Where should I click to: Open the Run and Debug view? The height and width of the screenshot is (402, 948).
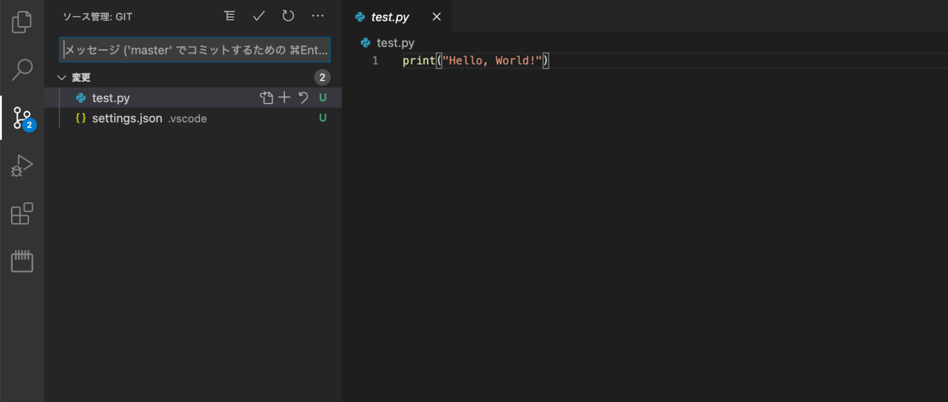pyautogui.click(x=22, y=166)
